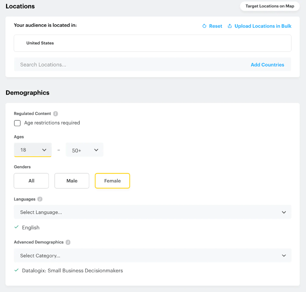
Task: Click the United States location entry
Action: pos(40,43)
